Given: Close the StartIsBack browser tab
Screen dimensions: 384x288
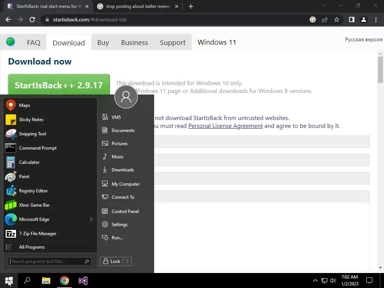Looking at the screenshot, I should [87, 6].
